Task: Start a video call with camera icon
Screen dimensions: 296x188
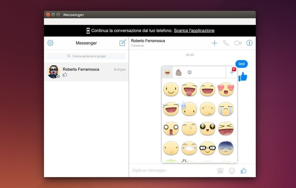Action: [x=238, y=43]
